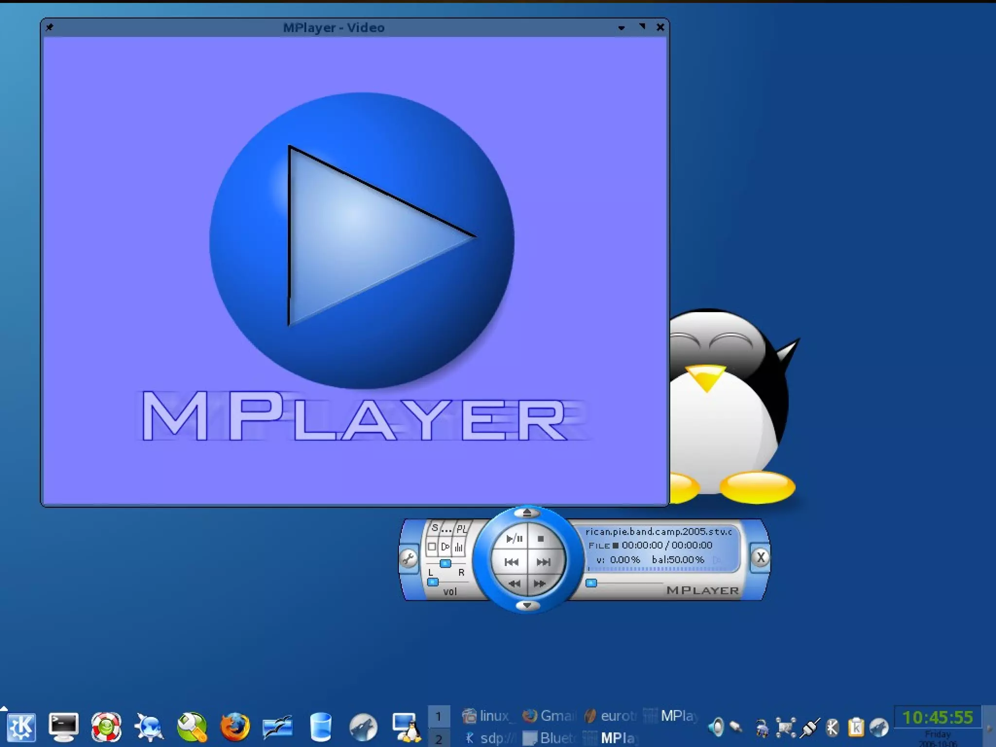Click the MPlayer Video window title bar
The height and width of the screenshot is (747, 996).
[x=334, y=28]
